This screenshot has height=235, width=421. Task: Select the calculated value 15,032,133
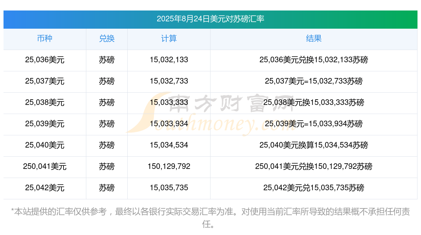point(169,60)
